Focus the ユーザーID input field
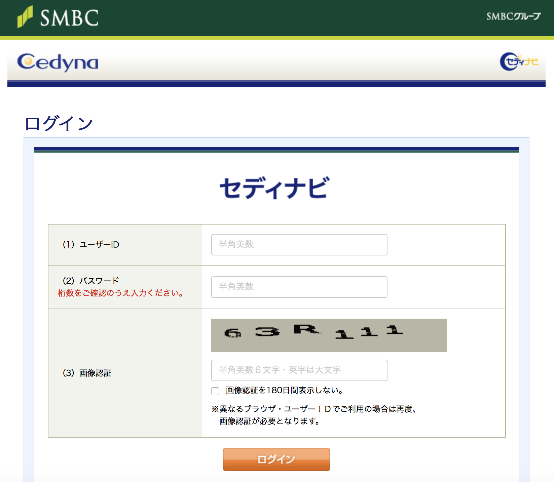Image resolution: width=554 pixels, height=482 pixels. pos(299,245)
